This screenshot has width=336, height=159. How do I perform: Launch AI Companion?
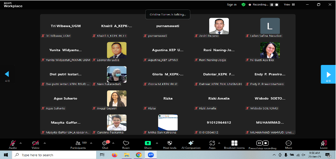point(191,144)
